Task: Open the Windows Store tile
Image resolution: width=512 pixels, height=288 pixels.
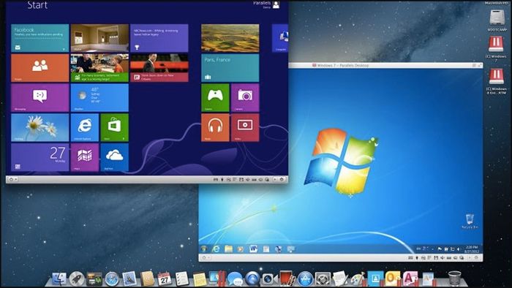Action: point(115,127)
